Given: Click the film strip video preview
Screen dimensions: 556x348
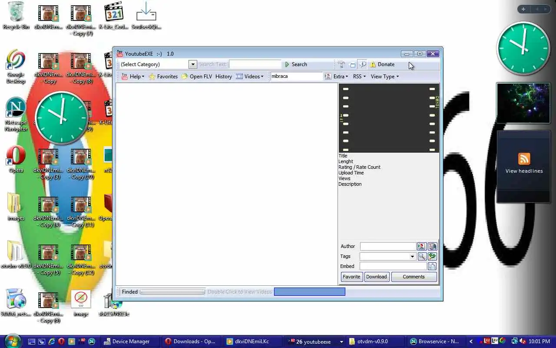Looking at the screenshot, I should pyautogui.click(x=389, y=118).
